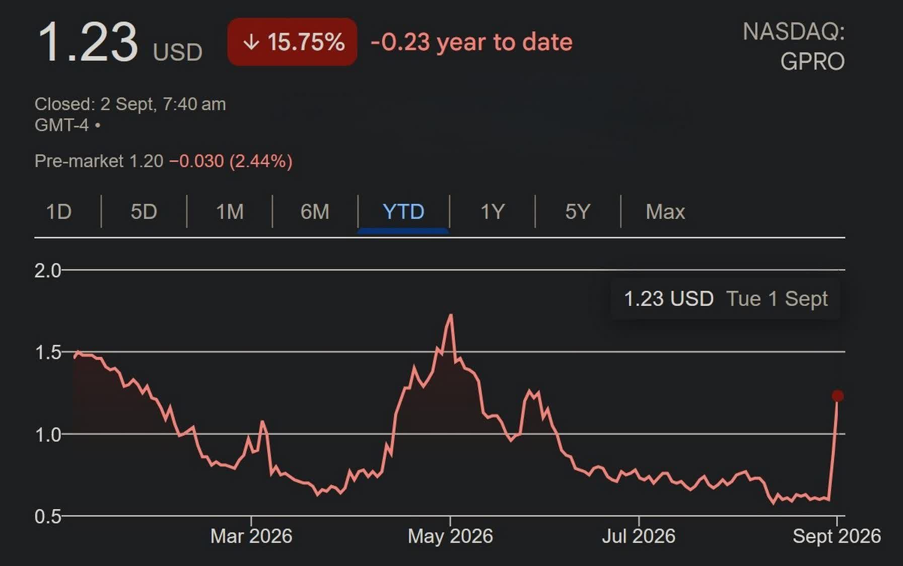Click the Sept 2026 axis label

pos(837,536)
